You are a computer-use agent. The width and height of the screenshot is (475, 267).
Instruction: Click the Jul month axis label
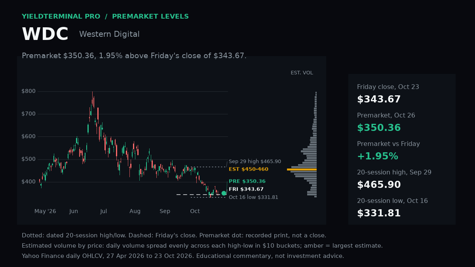click(x=104, y=211)
